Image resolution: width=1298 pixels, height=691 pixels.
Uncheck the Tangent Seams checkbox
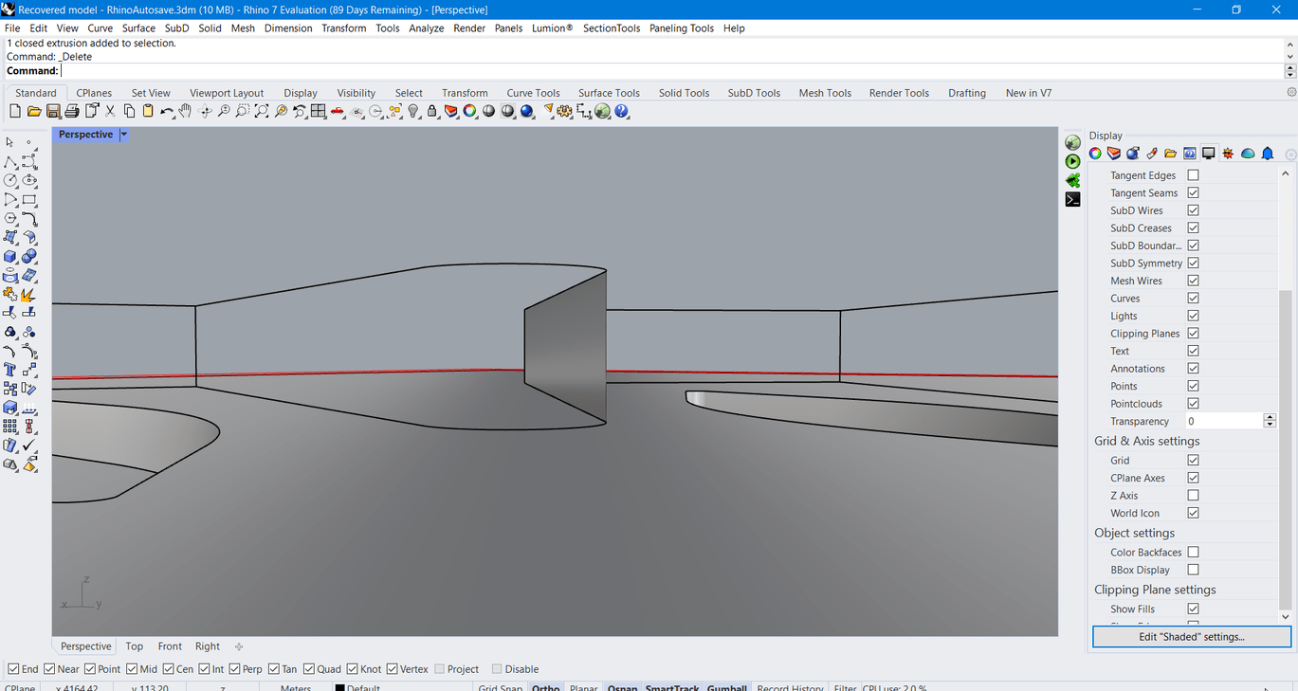click(x=1193, y=192)
